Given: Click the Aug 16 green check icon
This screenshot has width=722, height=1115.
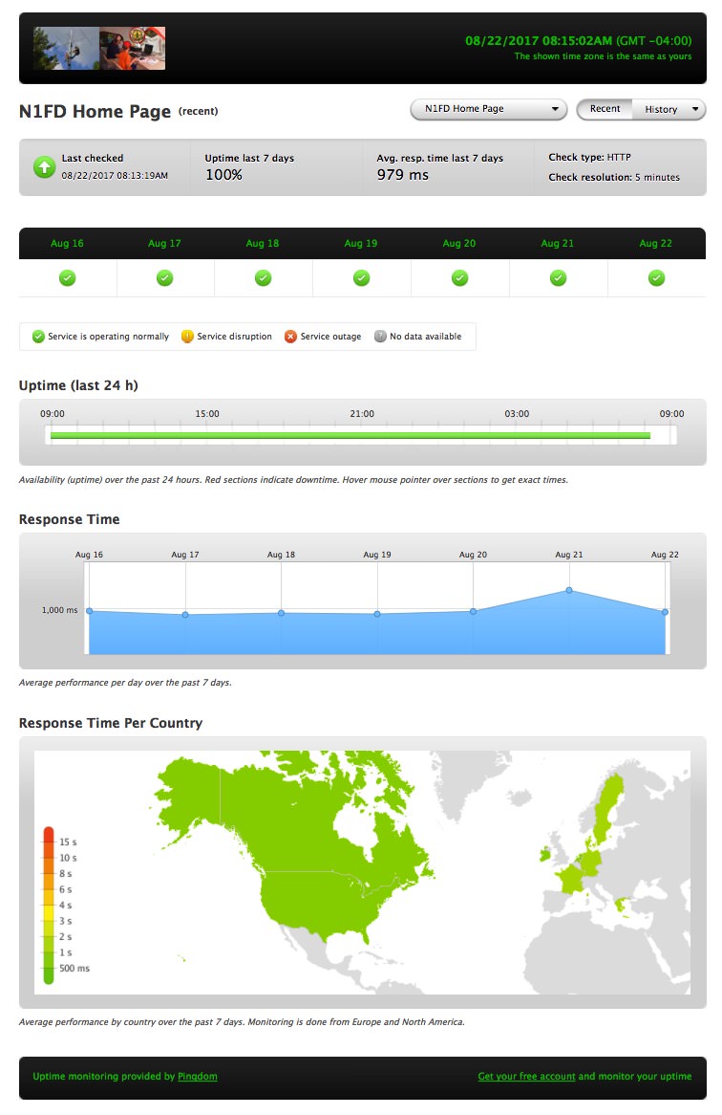Looking at the screenshot, I should tap(68, 278).
